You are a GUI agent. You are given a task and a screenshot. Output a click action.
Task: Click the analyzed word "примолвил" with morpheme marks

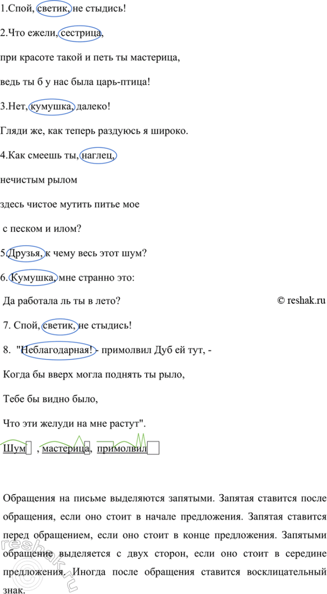(x=121, y=449)
